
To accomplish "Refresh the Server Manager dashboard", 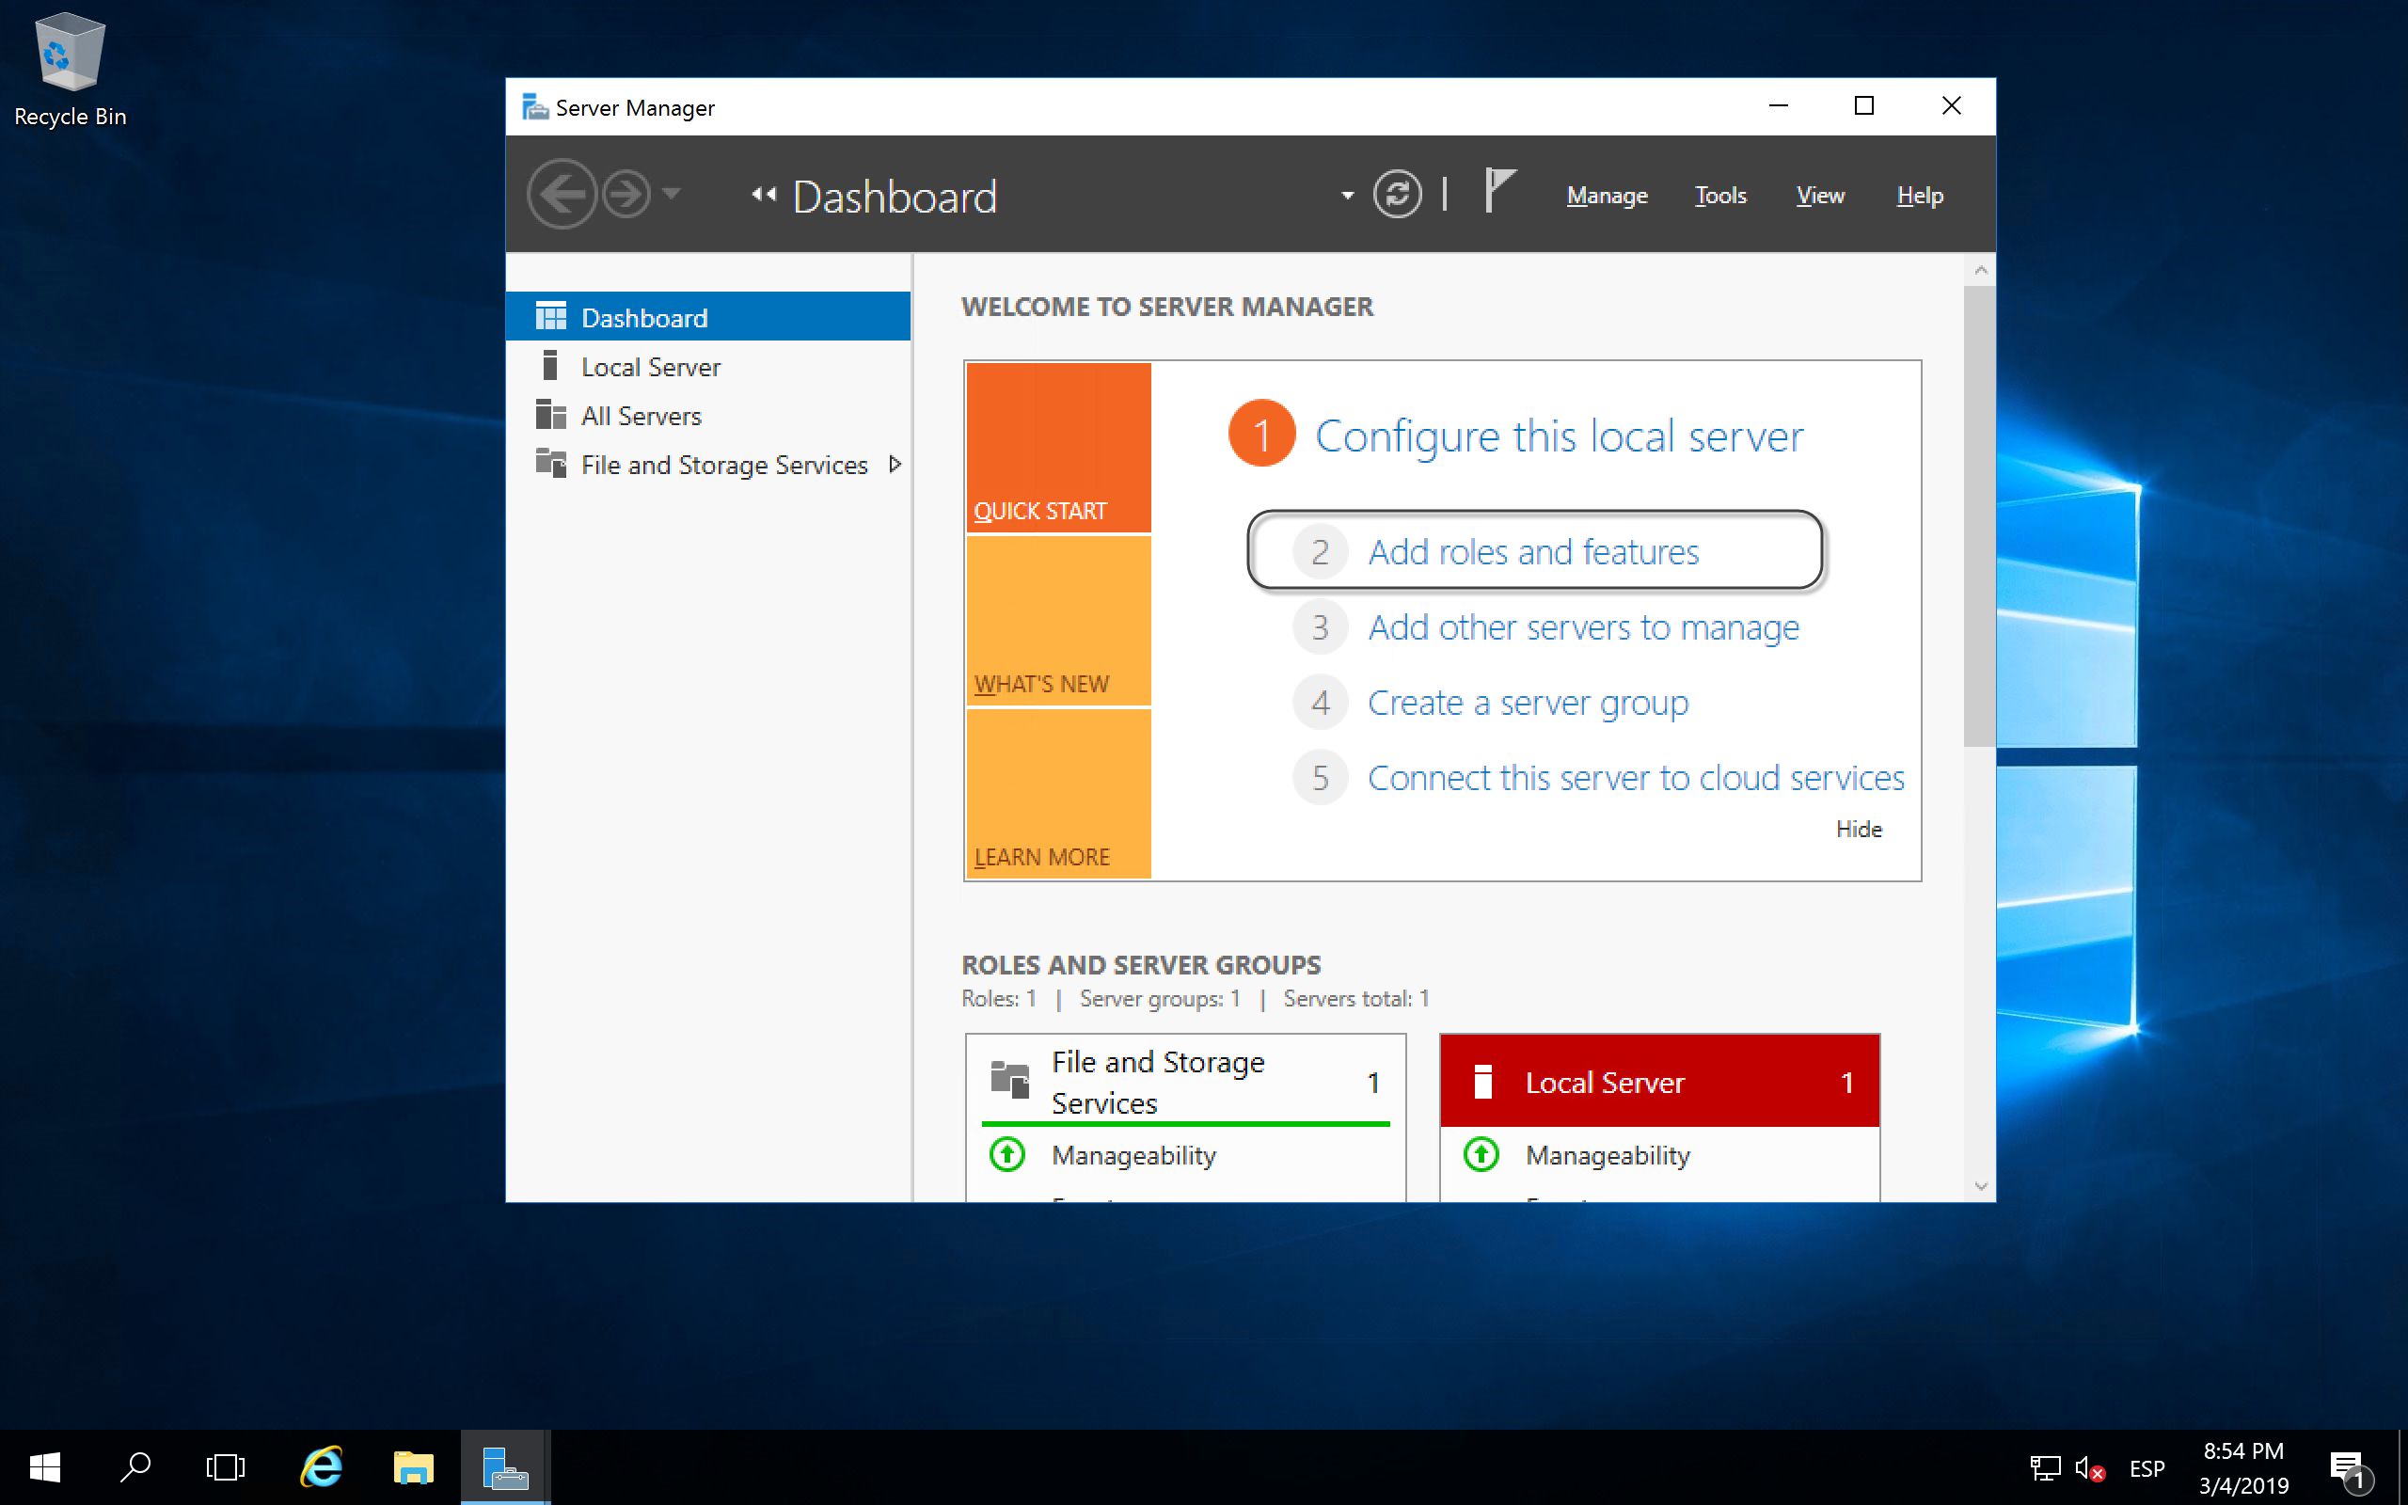I will click(x=1397, y=194).
